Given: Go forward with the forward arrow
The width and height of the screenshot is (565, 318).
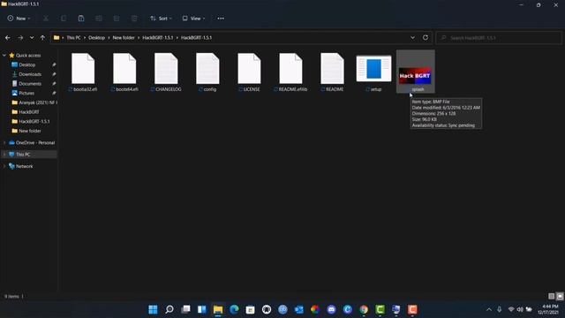Looking at the screenshot, I should [20, 37].
